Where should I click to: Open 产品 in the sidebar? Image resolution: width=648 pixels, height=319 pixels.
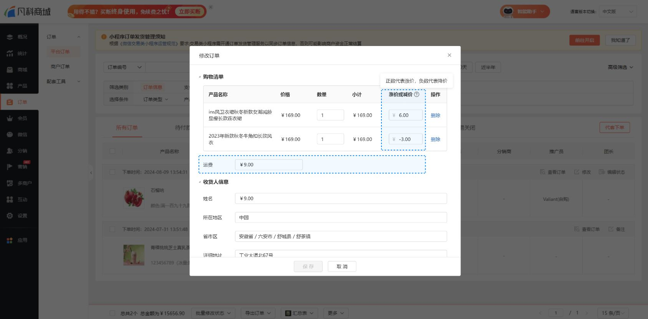[19, 86]
